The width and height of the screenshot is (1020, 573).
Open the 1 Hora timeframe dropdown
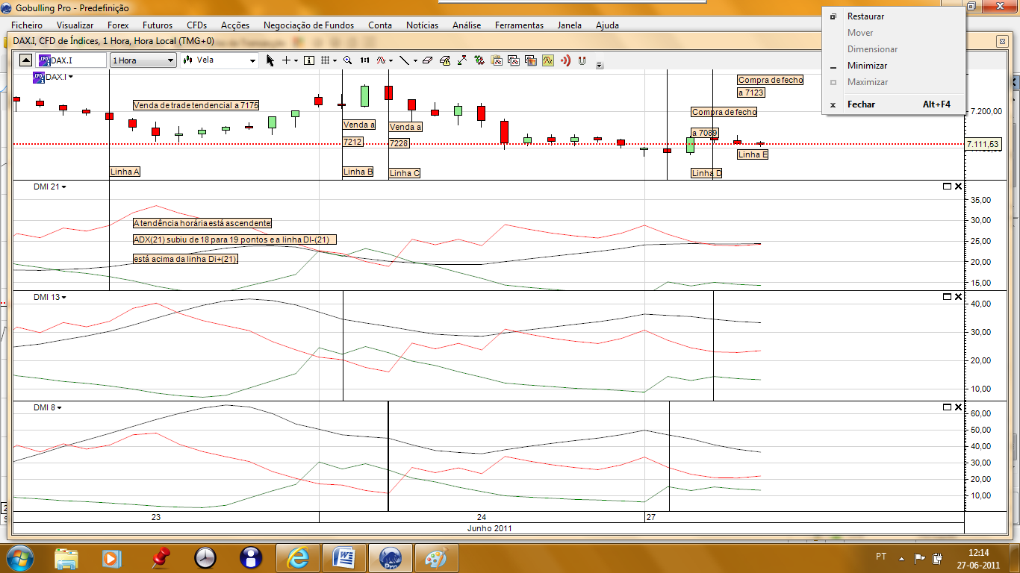click(x=170, y=60)
